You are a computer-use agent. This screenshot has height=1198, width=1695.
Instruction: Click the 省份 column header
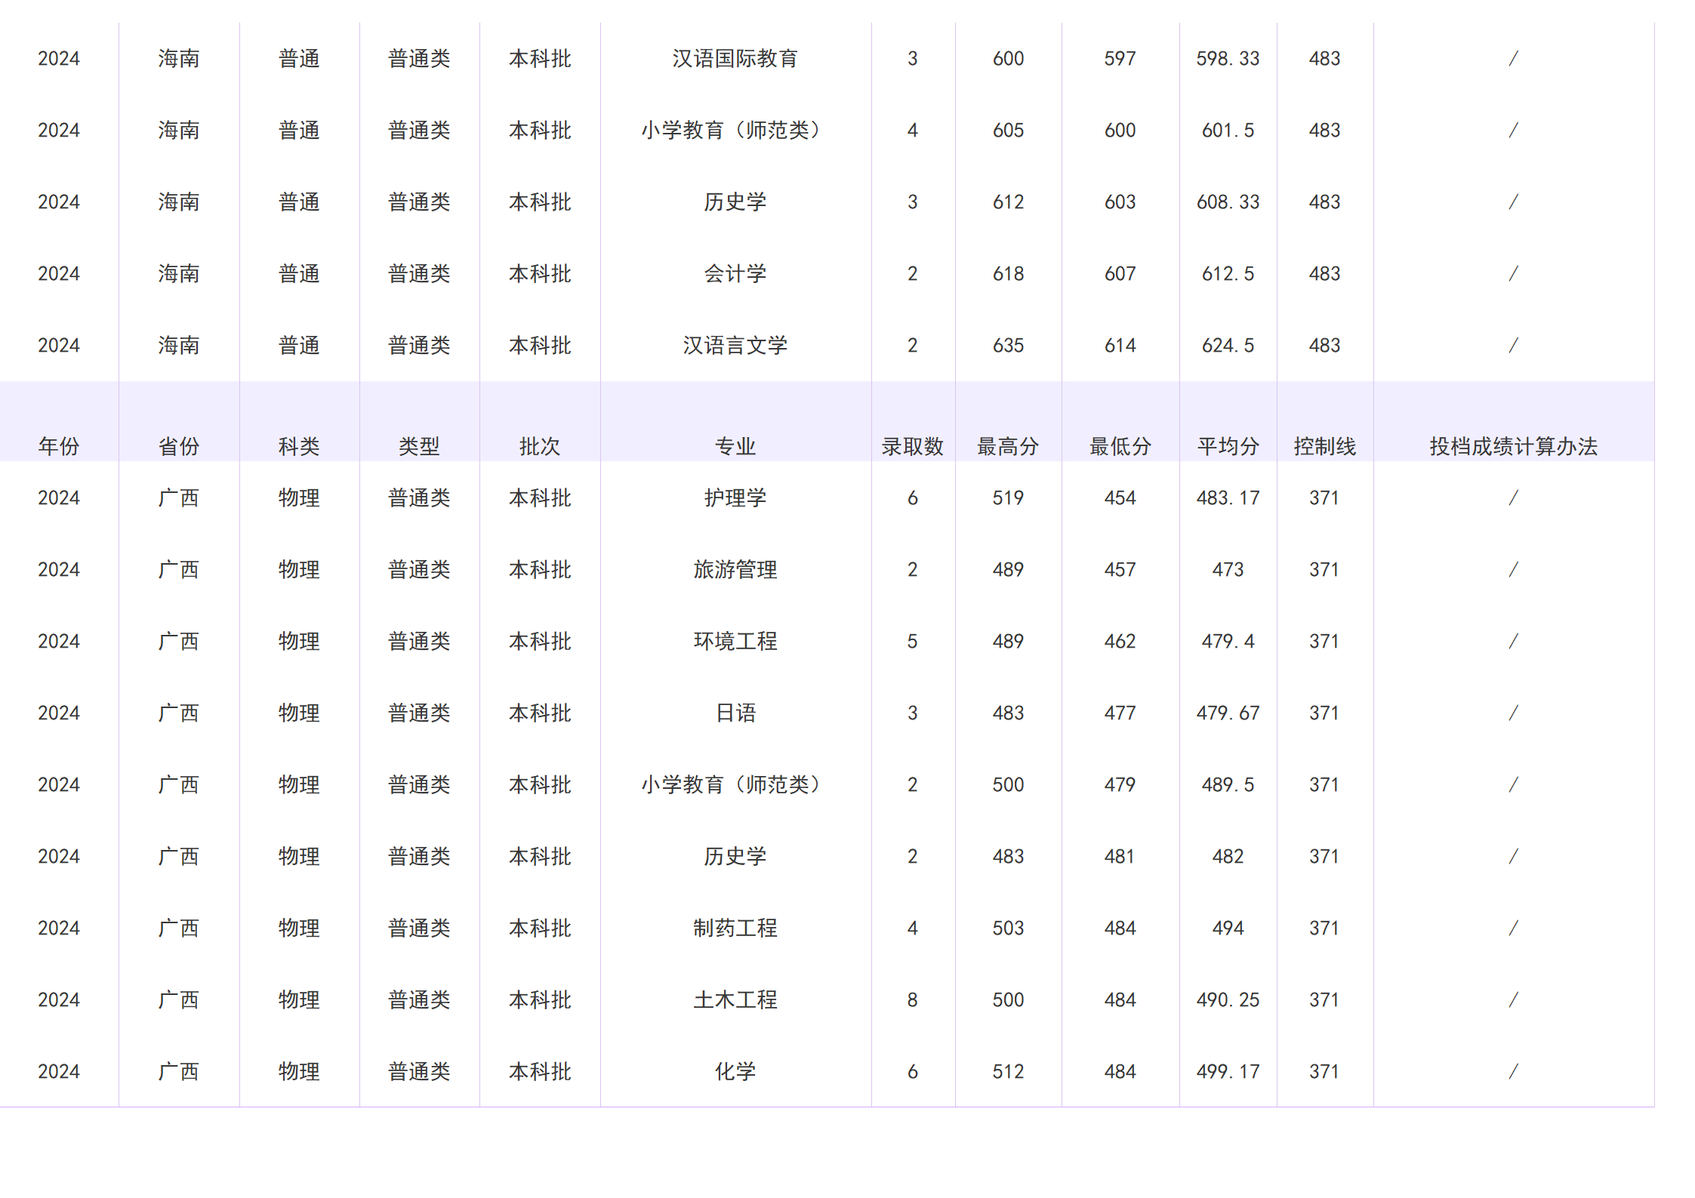coord(179,446)
